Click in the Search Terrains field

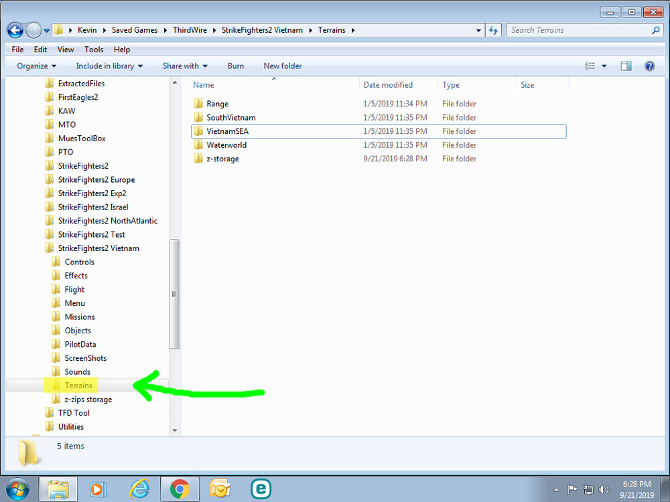pos(579,30)
